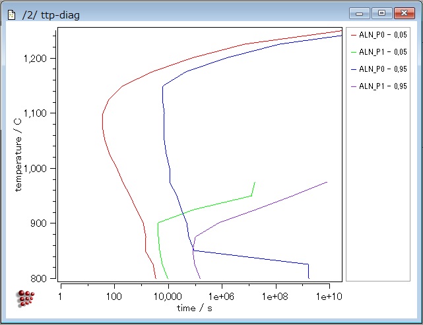
Task: Click the 10,000 tick label on time axis
Action: click(x=168, y=297)
